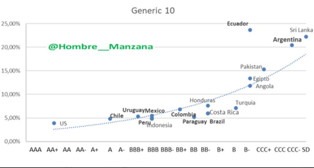Select the Colombia data point
The image size is (314, 168).
point(180,109)
